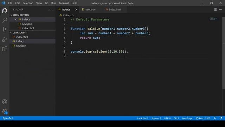Minimize the VS Code window
Image resolution: width=225 pixels, height=127 pixels.
[202, 3]
